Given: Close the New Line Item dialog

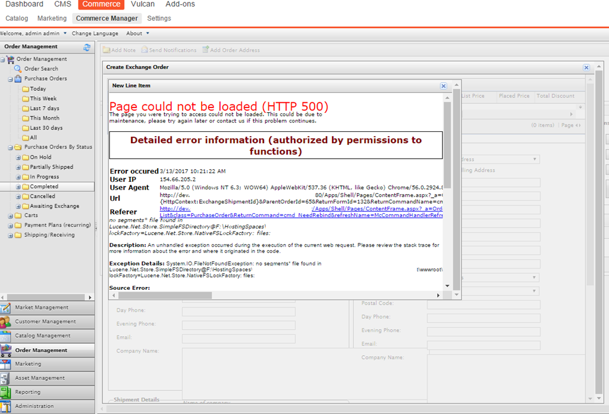Looking at the screenshot, I should point(443,86).
